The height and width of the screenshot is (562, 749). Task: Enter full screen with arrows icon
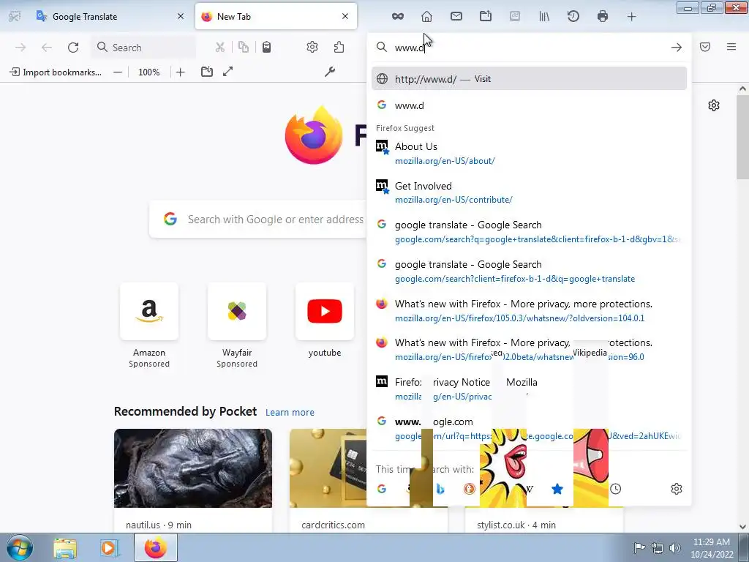(x=228, y=72)
